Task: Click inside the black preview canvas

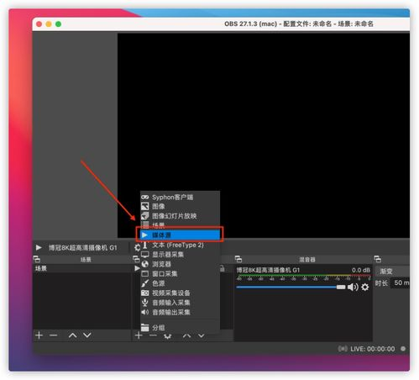Action: [x=264, y=135]
